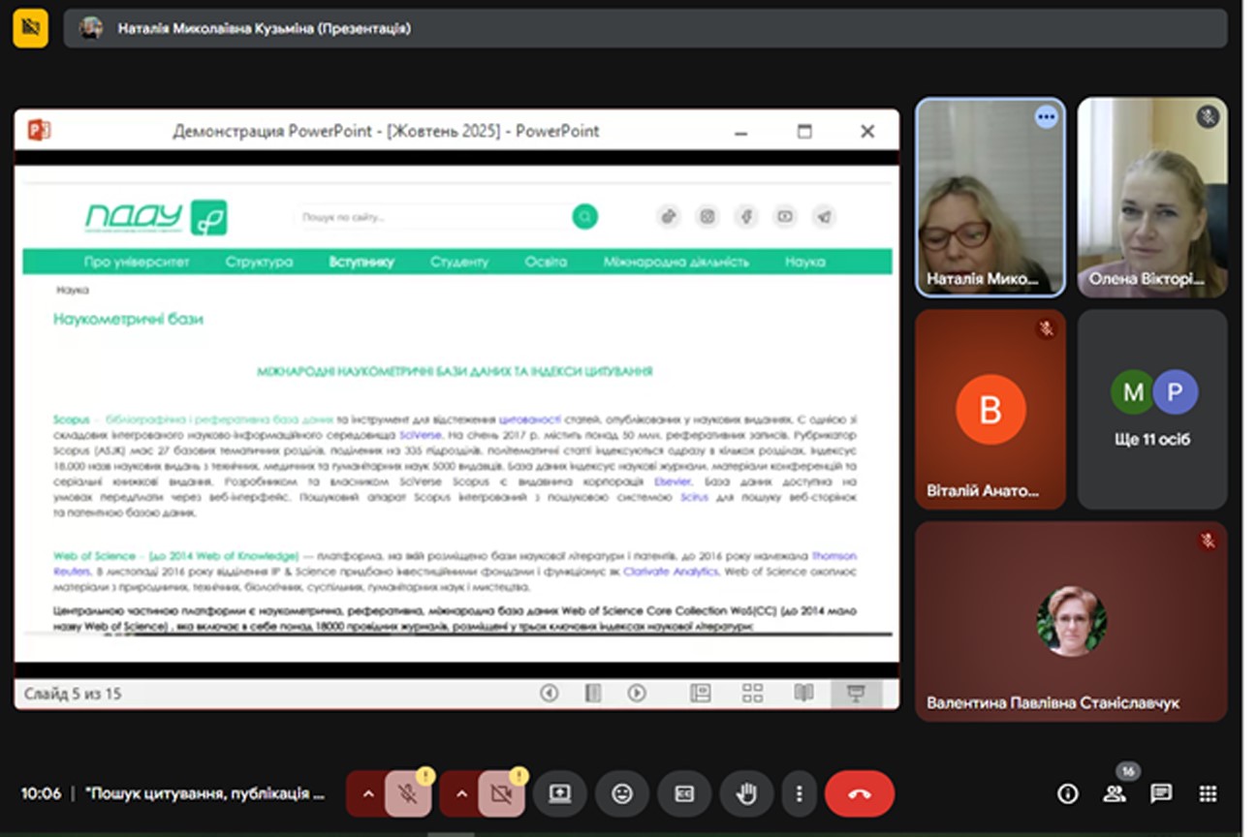Go to next slide in PowerPoint
This screenshot has height=837, width=1258.
636,693
